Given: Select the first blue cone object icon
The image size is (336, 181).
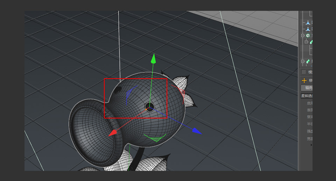Looking at the screenshot, I should 308,22.
